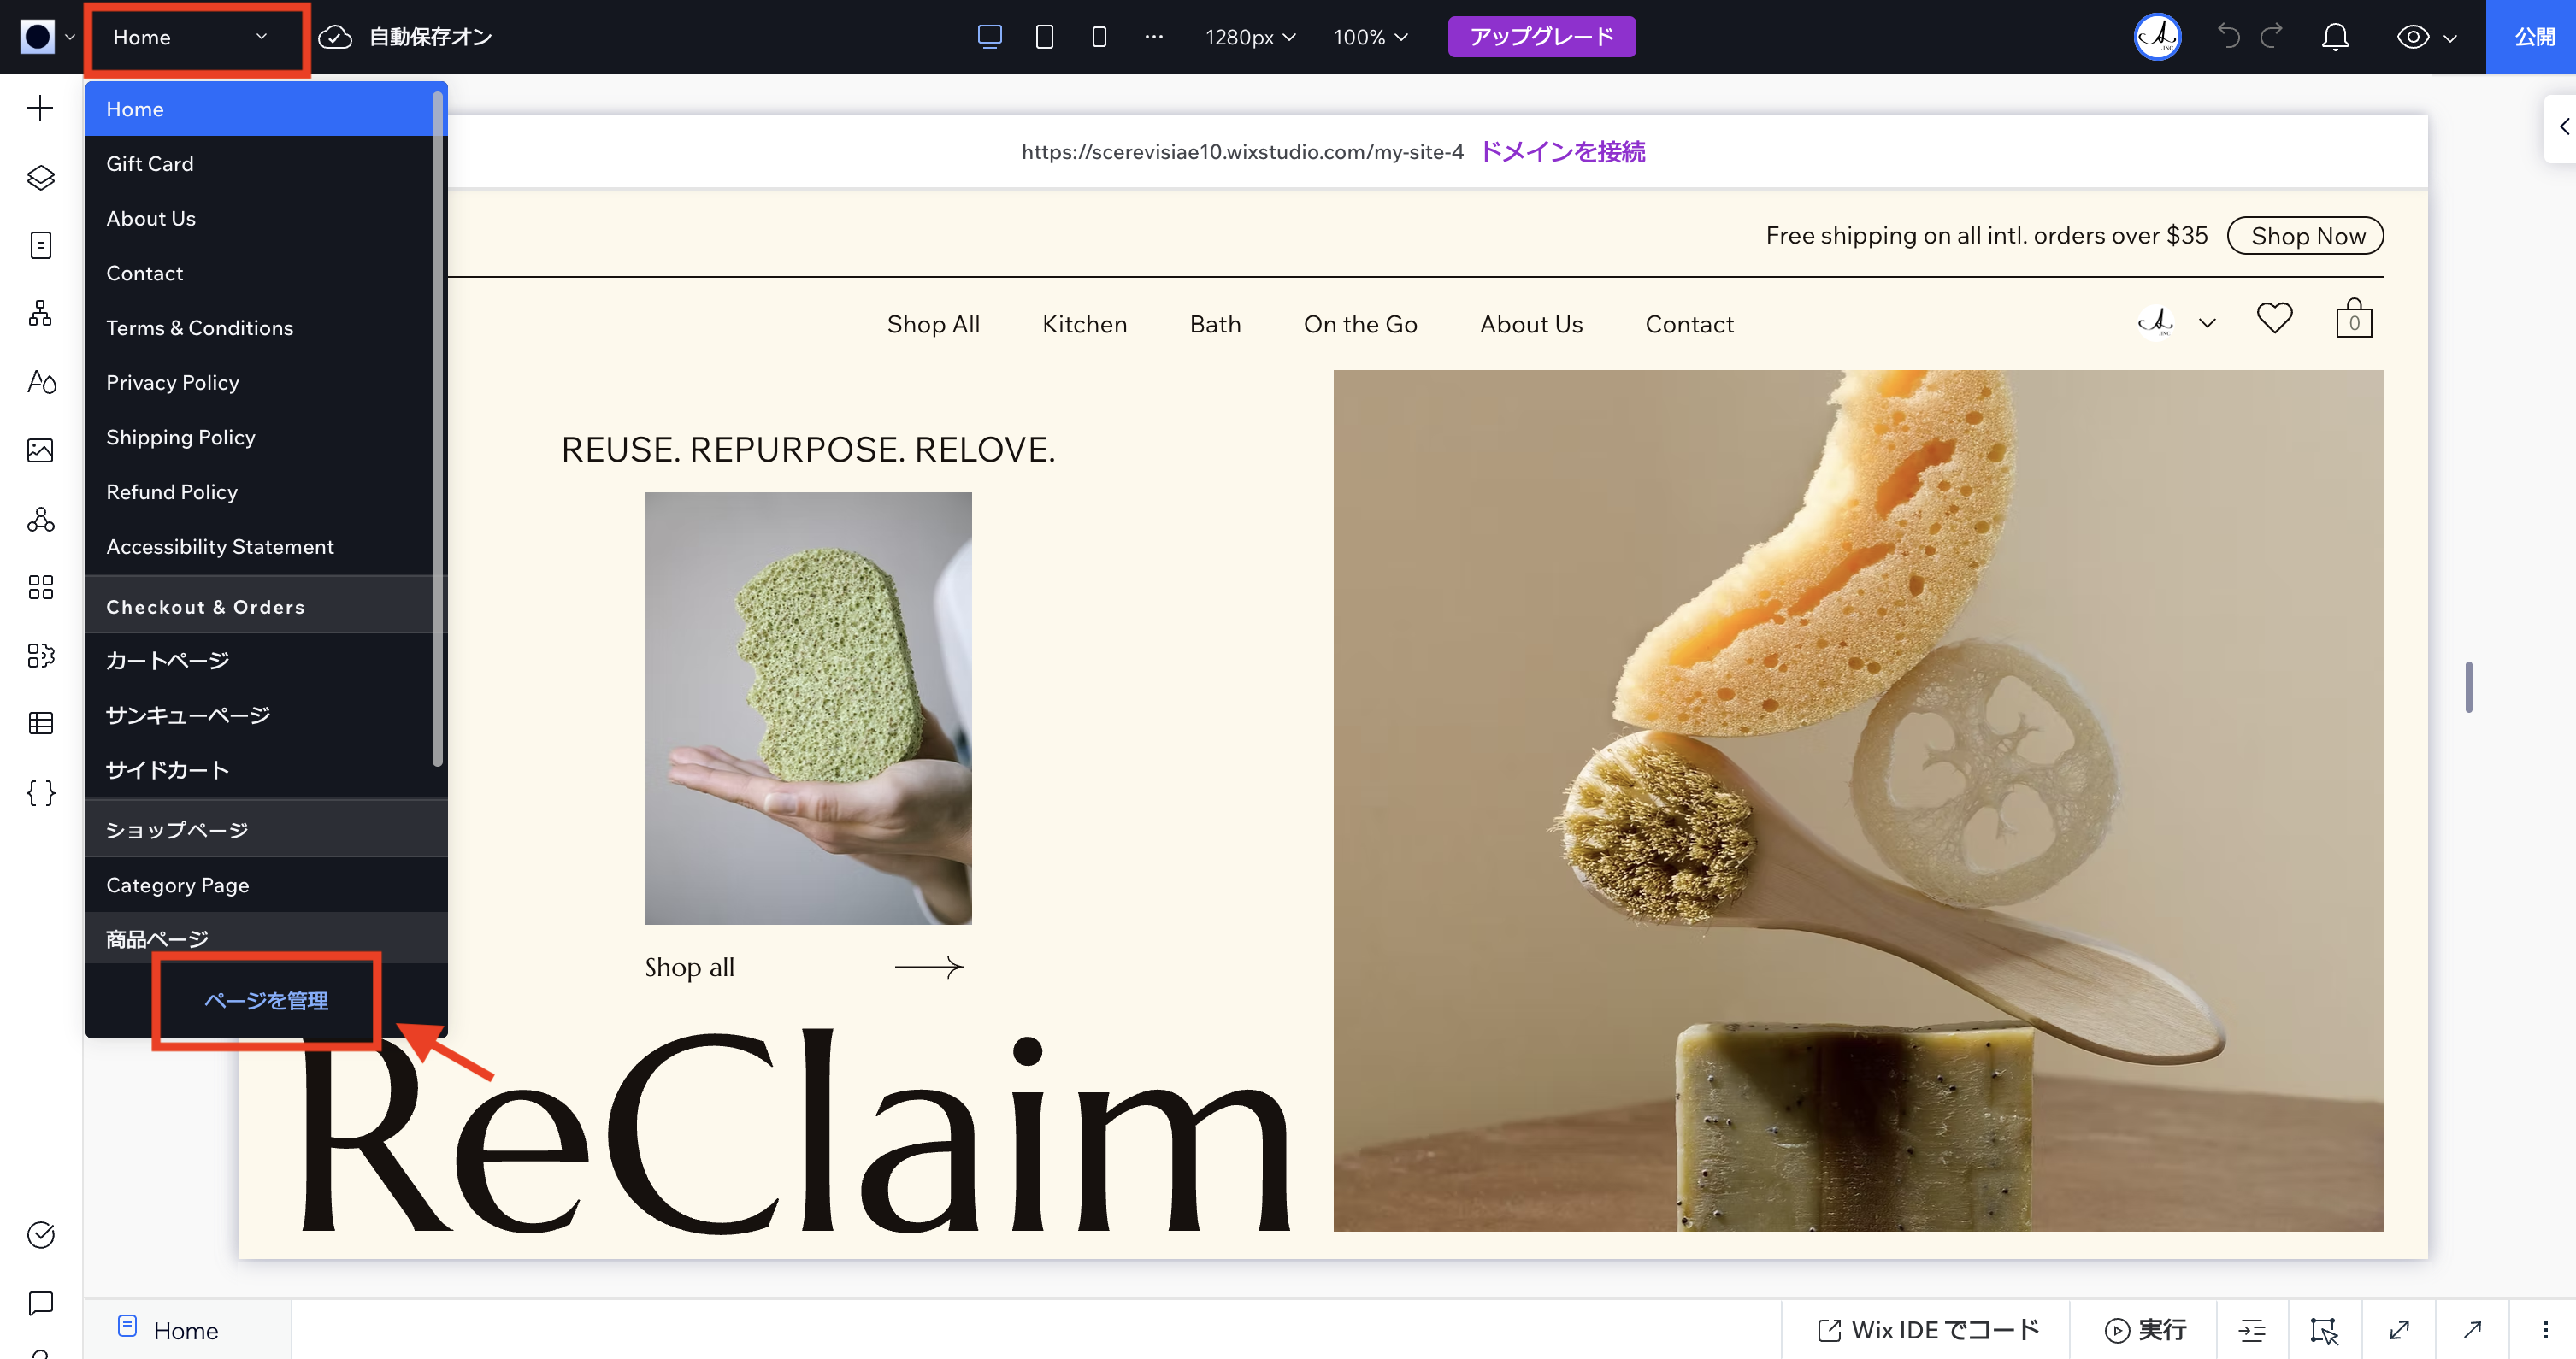This screenshot has width=2576, height=1359.
Task: Open the CMS table icon
Action: [40, 723]
